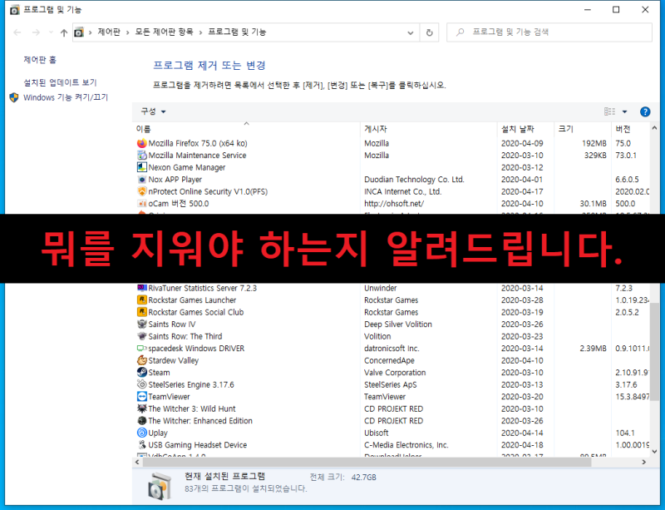Click the scroll left arrow of program list

coord(137,462)
